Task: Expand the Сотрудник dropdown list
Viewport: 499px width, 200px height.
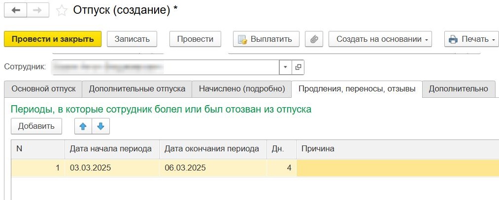Action: (286, 67)
